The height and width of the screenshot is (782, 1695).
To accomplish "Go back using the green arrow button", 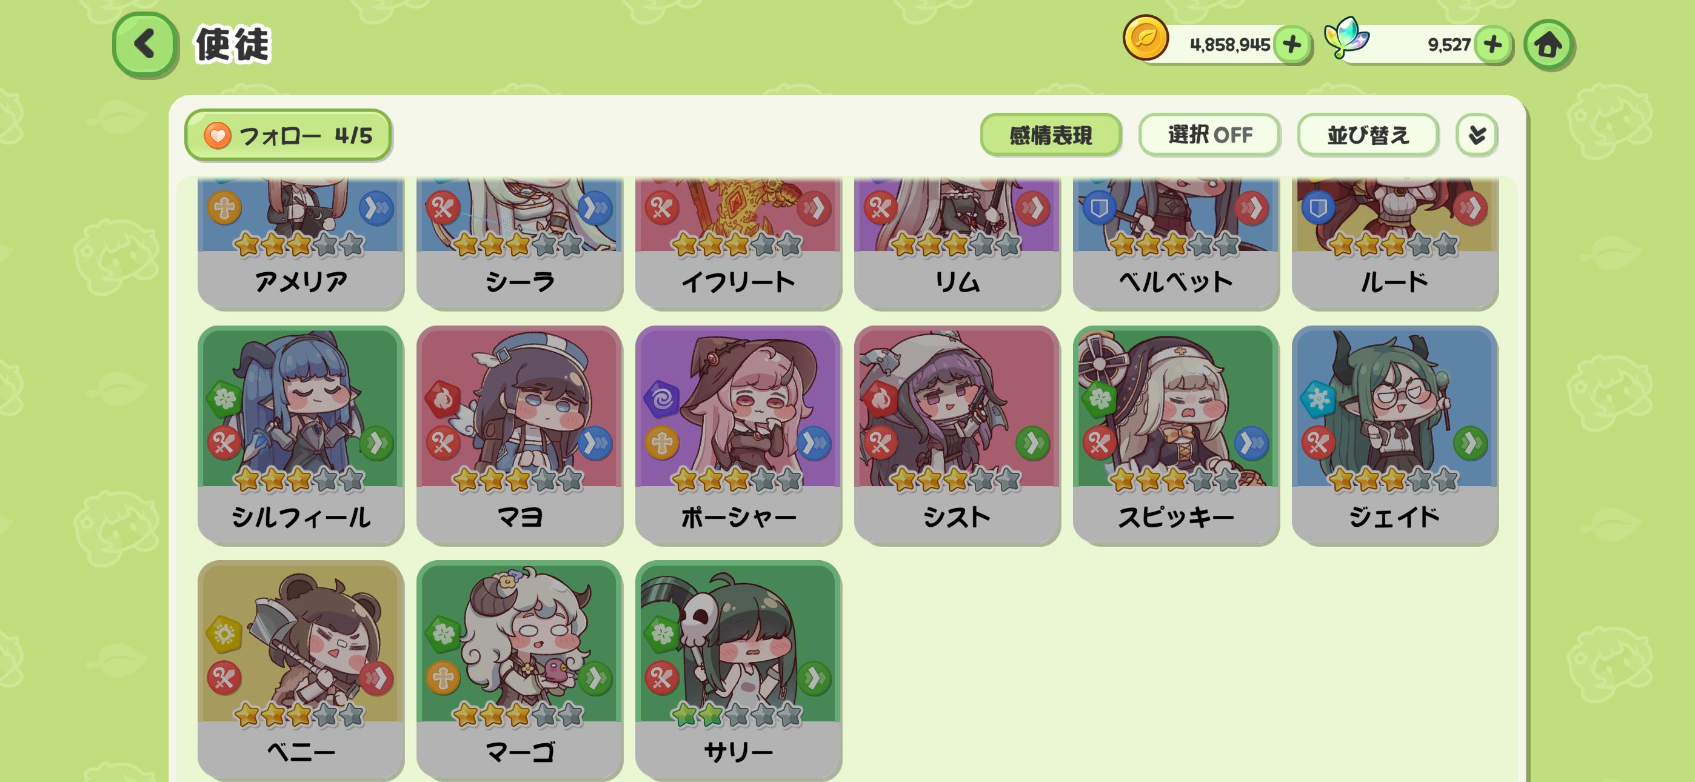I will (x=144, y=44).
